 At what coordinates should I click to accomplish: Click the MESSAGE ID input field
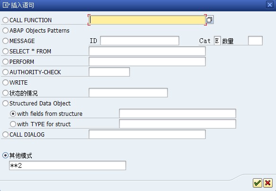tap(139, 41)
